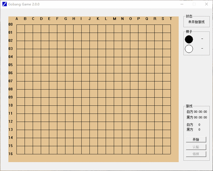Start the game with the 开始 button
Image resolution: width=213 pixels, height=171 pixels.
[196, 140]
